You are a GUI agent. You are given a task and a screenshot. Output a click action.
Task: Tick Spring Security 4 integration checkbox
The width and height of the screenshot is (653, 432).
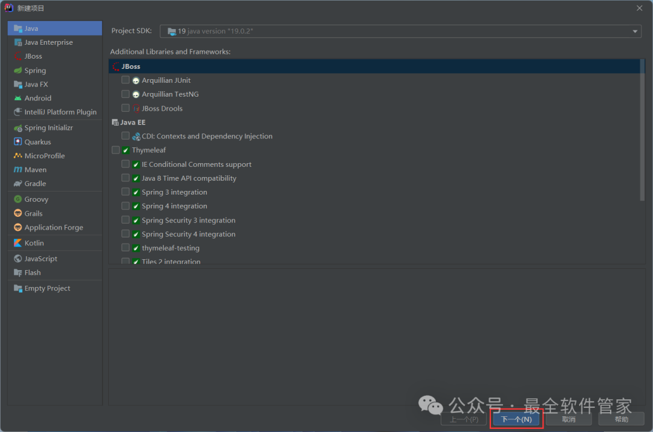(x=125, y=234)
